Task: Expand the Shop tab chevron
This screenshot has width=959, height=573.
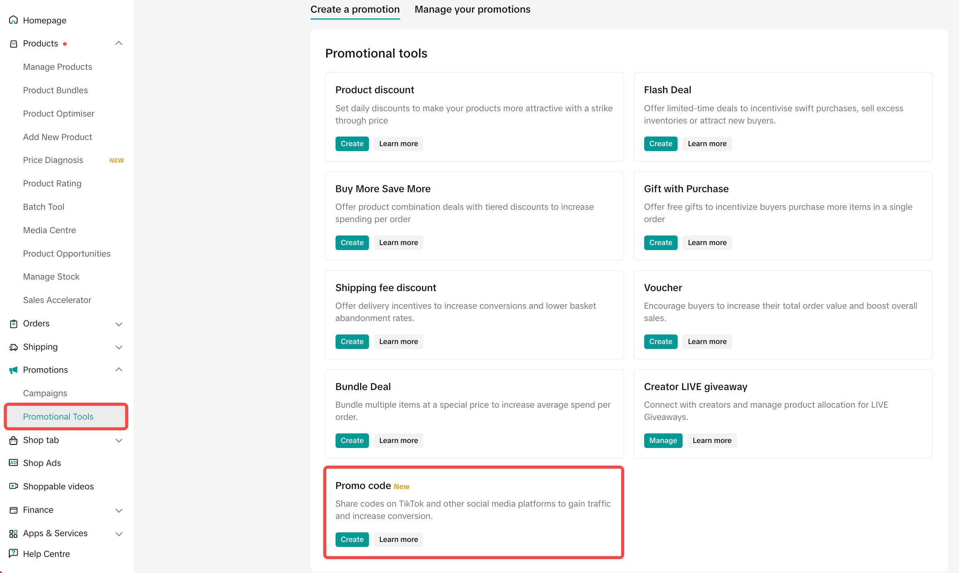Action: point(119,440)
